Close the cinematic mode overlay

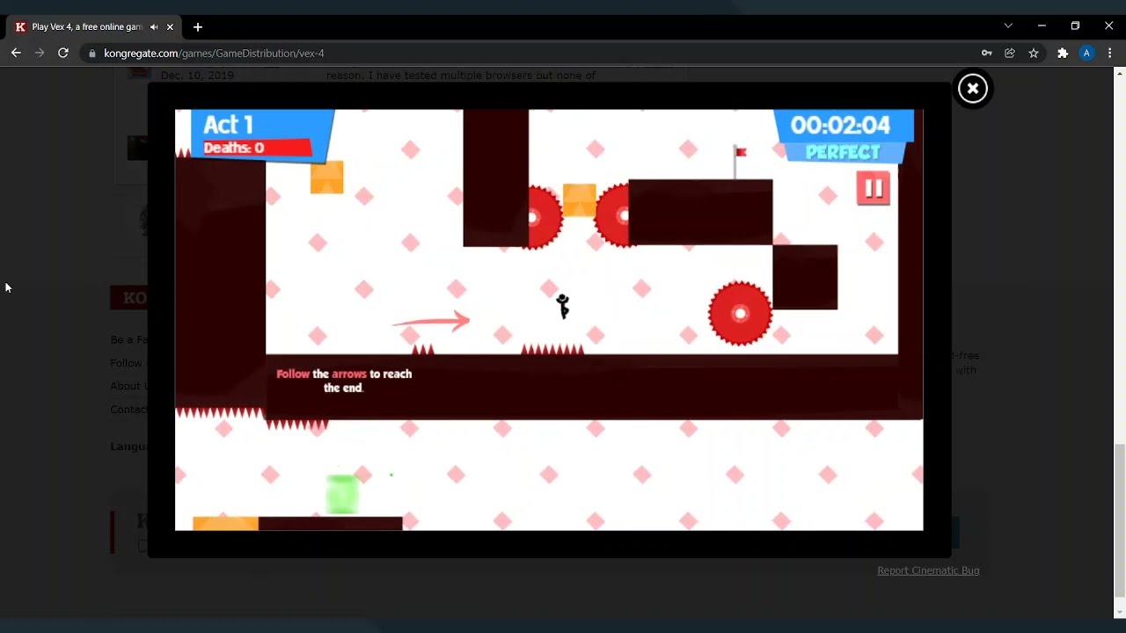[x=973, y=89]
